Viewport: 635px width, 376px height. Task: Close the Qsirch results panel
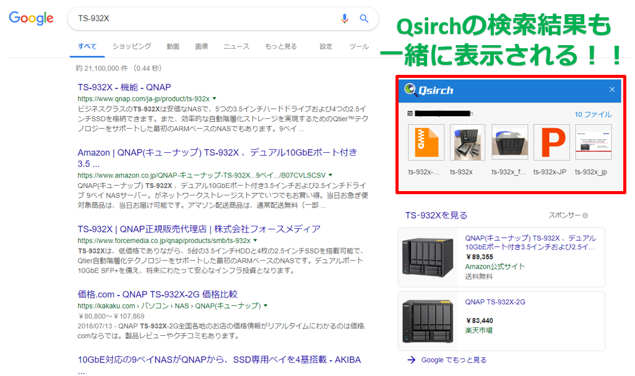click(612, 90)
